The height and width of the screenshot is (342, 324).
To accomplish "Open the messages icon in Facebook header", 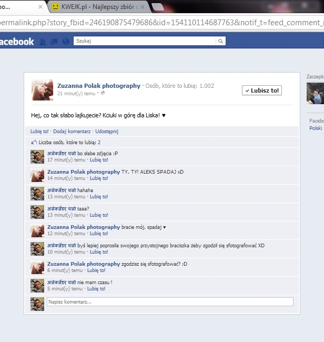I will click(54, 42).
